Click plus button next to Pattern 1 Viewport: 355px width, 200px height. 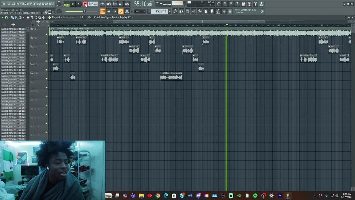click(170, 11)
